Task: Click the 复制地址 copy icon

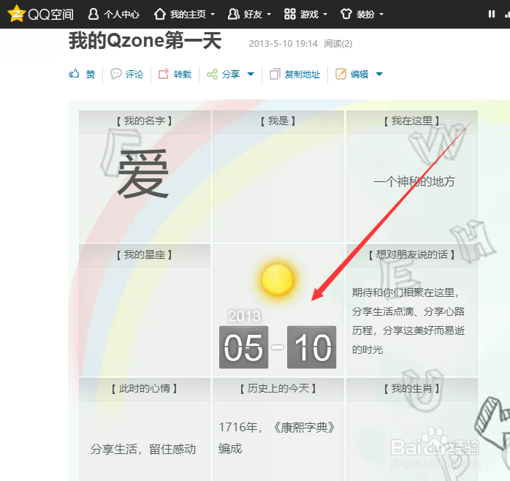Action: (275, 75)
